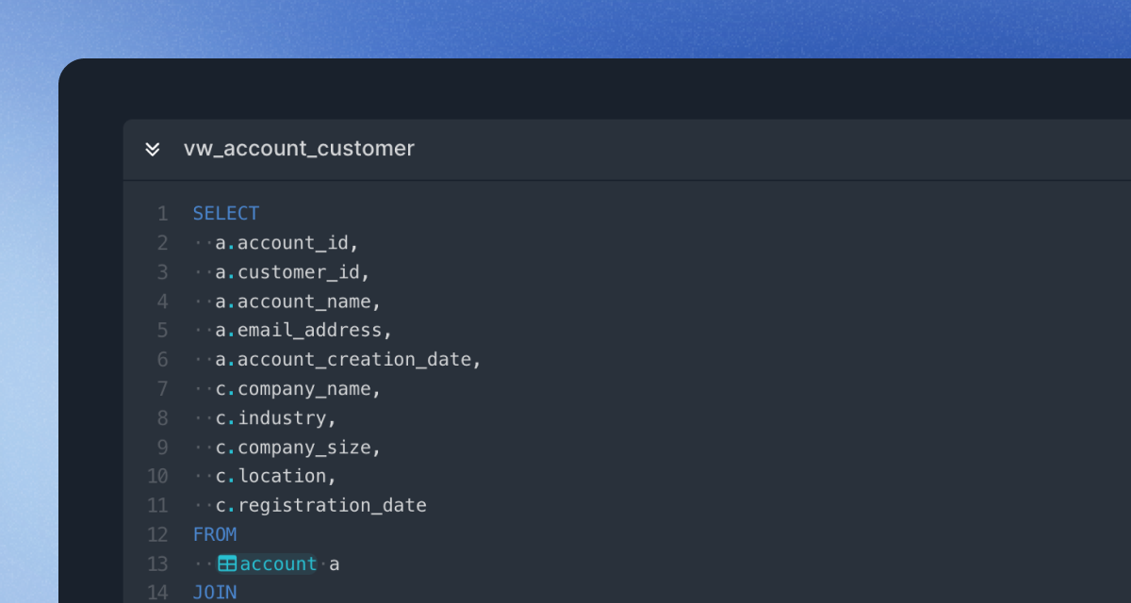1131x603 pixels.
Task: Click the FROM keyword on line 12
Action: click(x=215, y=533)
